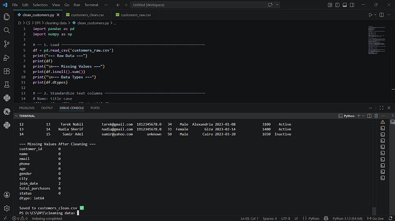Open the Extensions view
Image resolution: width=395 pixels, height=221 pixels.
(7, 71)
